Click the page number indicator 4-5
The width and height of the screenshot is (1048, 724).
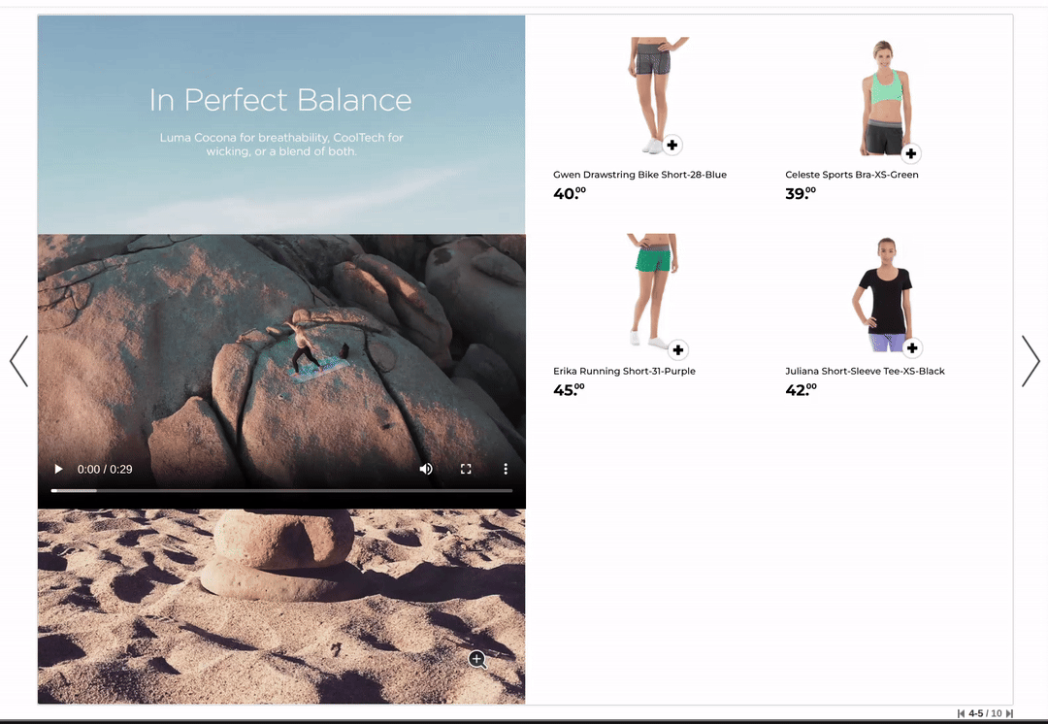click(x=976, y=714)
